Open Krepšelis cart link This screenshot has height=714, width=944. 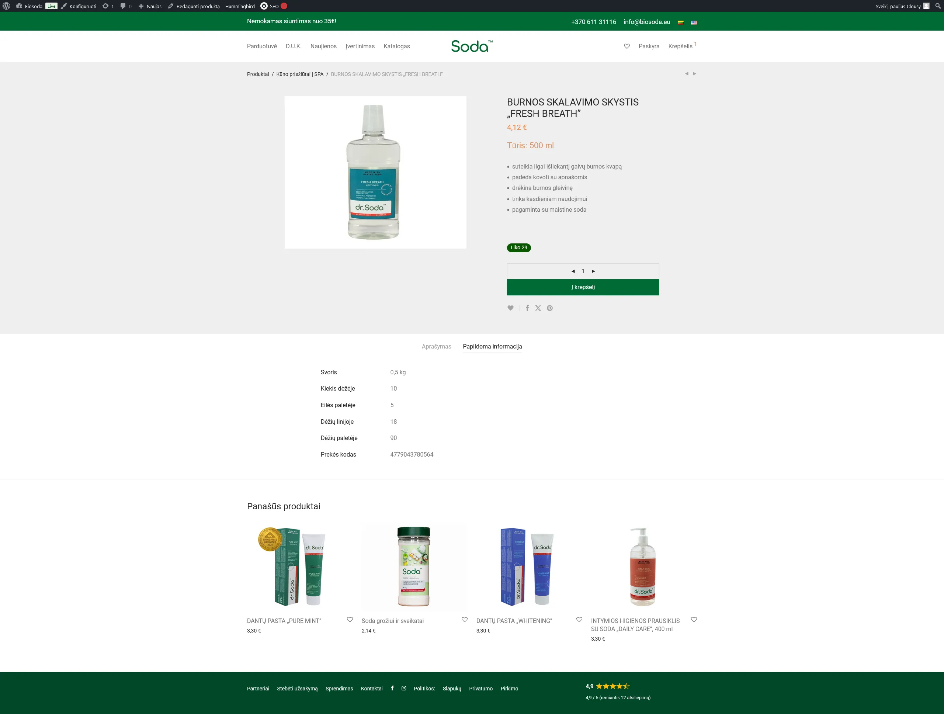click(680, 46)
